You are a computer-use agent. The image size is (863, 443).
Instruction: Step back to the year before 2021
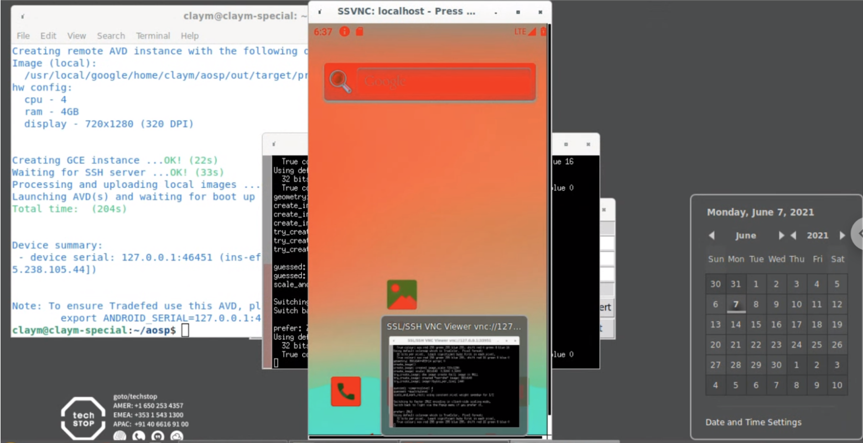click(x=794, y=235)
